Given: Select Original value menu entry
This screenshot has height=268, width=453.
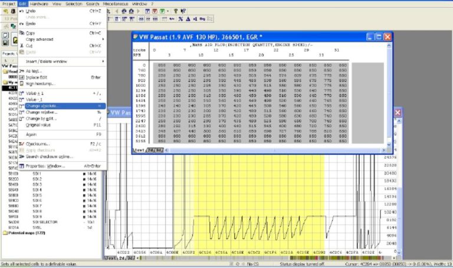Looking at the screenshot, I should click(62, 125).
